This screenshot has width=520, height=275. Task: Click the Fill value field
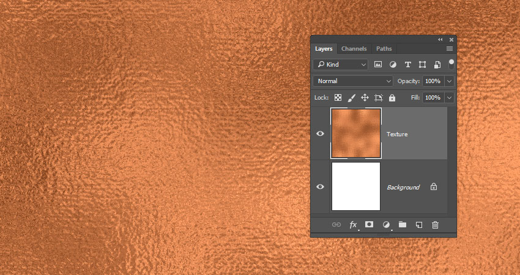pyautogui.click(x=433, y=98)
